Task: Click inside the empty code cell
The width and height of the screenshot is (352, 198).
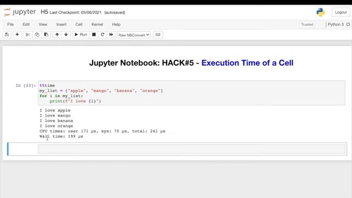Action: coord(191,149)
